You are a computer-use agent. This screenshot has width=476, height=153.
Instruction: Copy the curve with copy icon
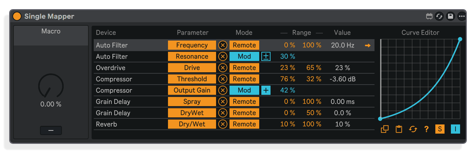(x=385, y=129)
